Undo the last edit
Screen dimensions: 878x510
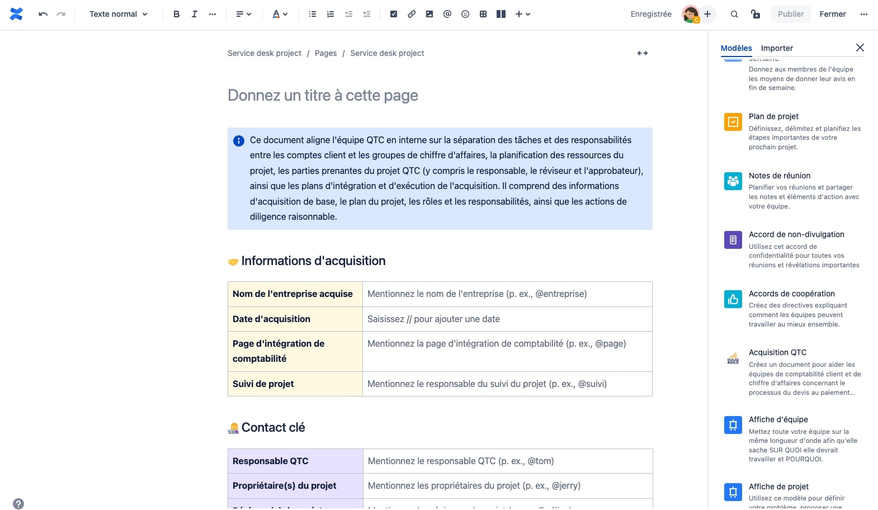[x=43, y=14]
